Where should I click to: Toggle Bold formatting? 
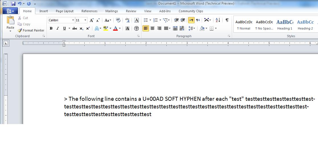point(51,28)
